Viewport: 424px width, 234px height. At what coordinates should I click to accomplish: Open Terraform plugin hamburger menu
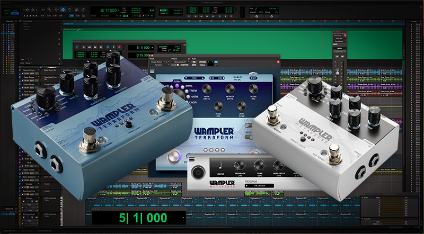click(152, 71)
